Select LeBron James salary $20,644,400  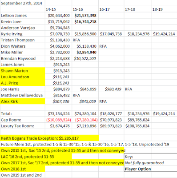tap(59, 16)
